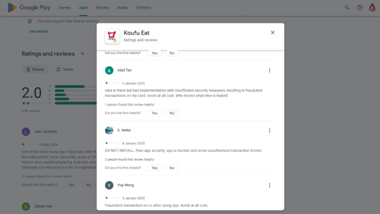This screenshot has height=214, width=380.
Task: Open the search icon in header
Action: pos(347,7)
